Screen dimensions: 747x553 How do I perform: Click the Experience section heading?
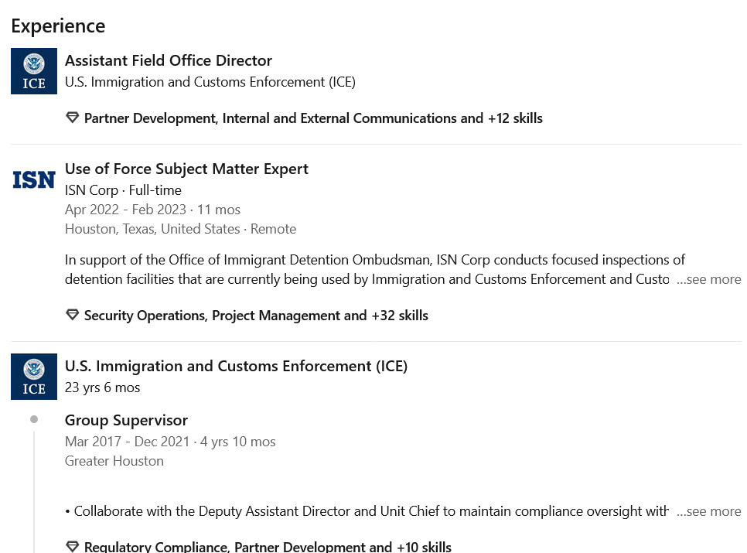coord(58,26)
